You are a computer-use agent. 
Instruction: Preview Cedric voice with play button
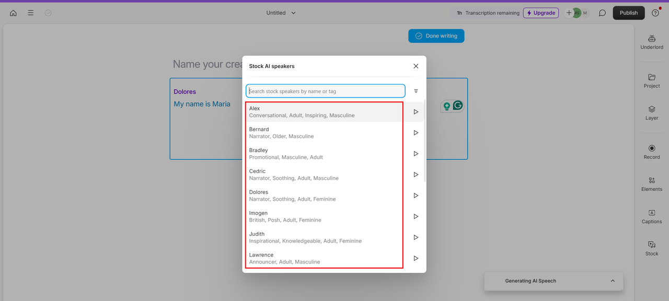click(x=416, y=175)
